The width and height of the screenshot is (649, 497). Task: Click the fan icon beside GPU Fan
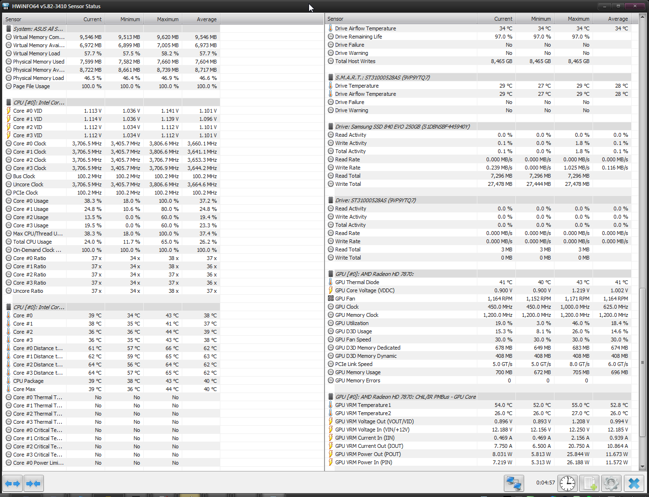331,299
